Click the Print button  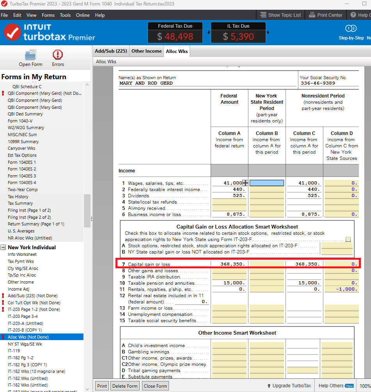(x=102, y=386)
